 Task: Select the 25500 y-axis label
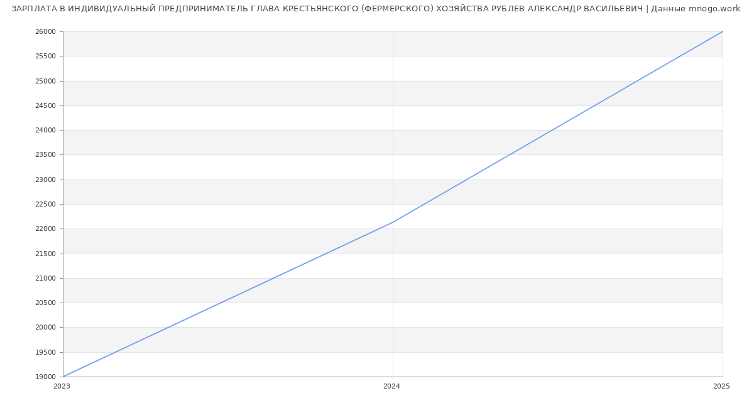pyautogui.click(x=46, y=56)
